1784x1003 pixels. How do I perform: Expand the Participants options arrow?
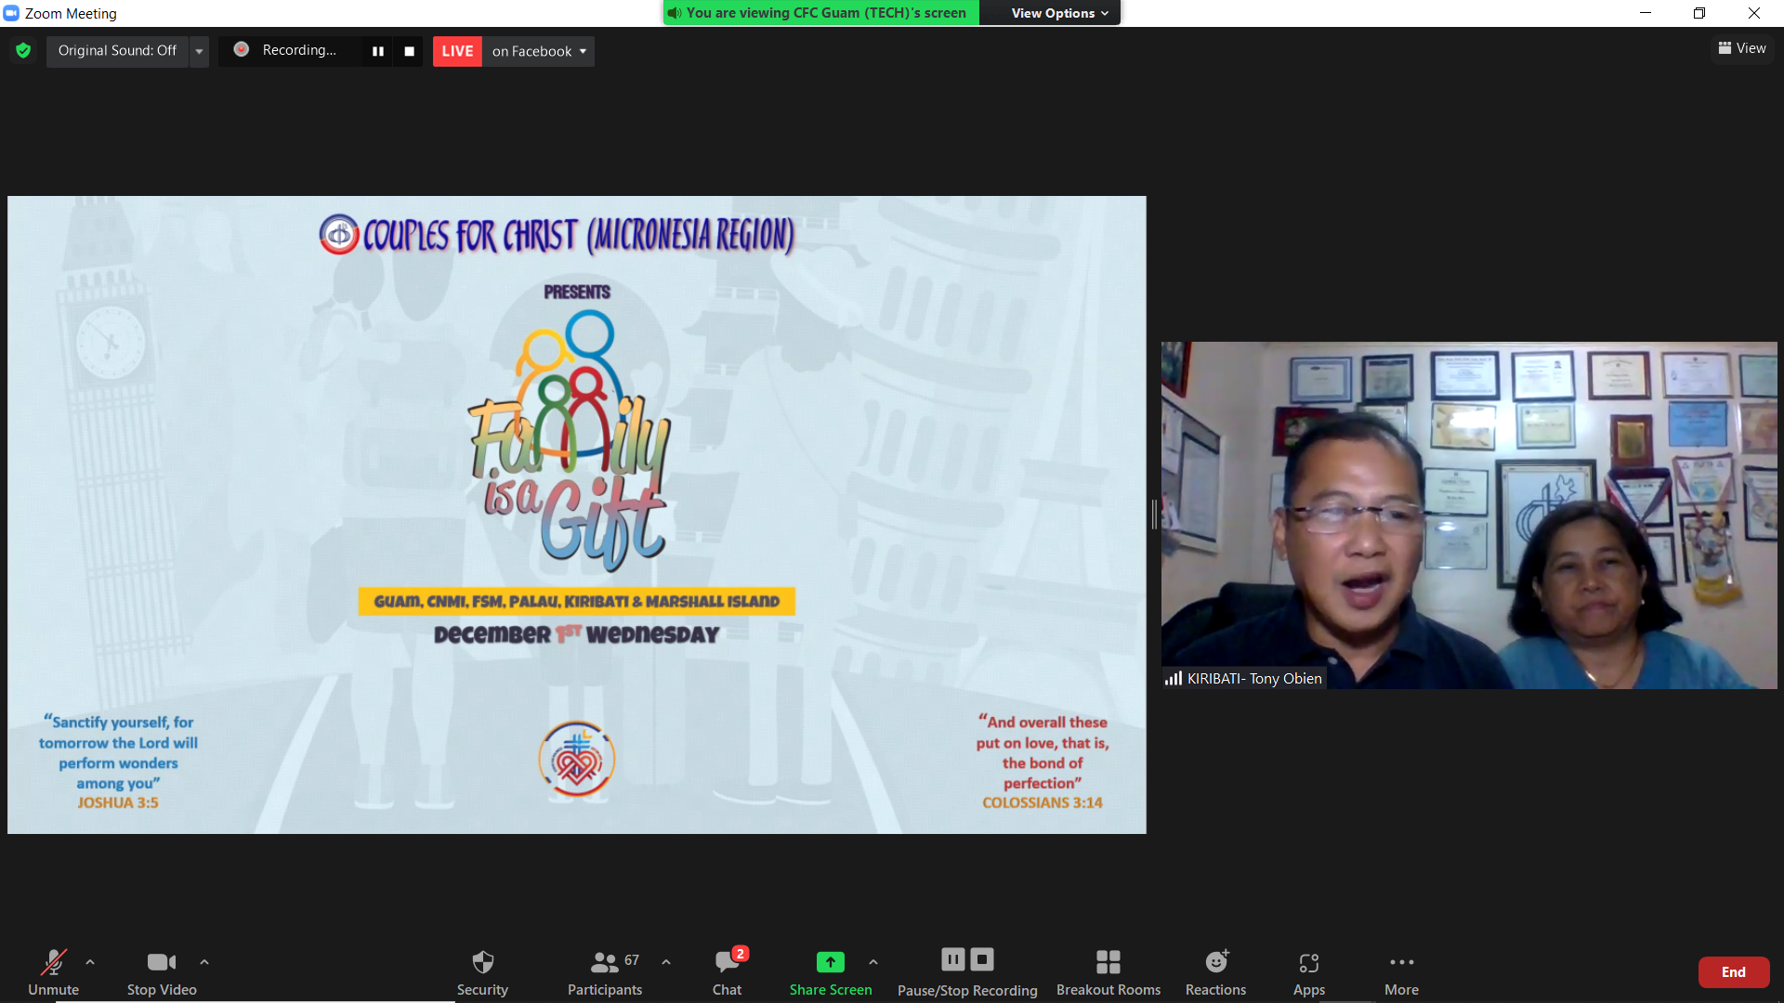pos(666,962)
